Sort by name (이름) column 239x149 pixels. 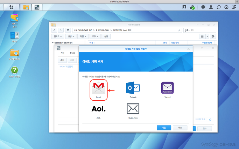[x=92, y=43]
